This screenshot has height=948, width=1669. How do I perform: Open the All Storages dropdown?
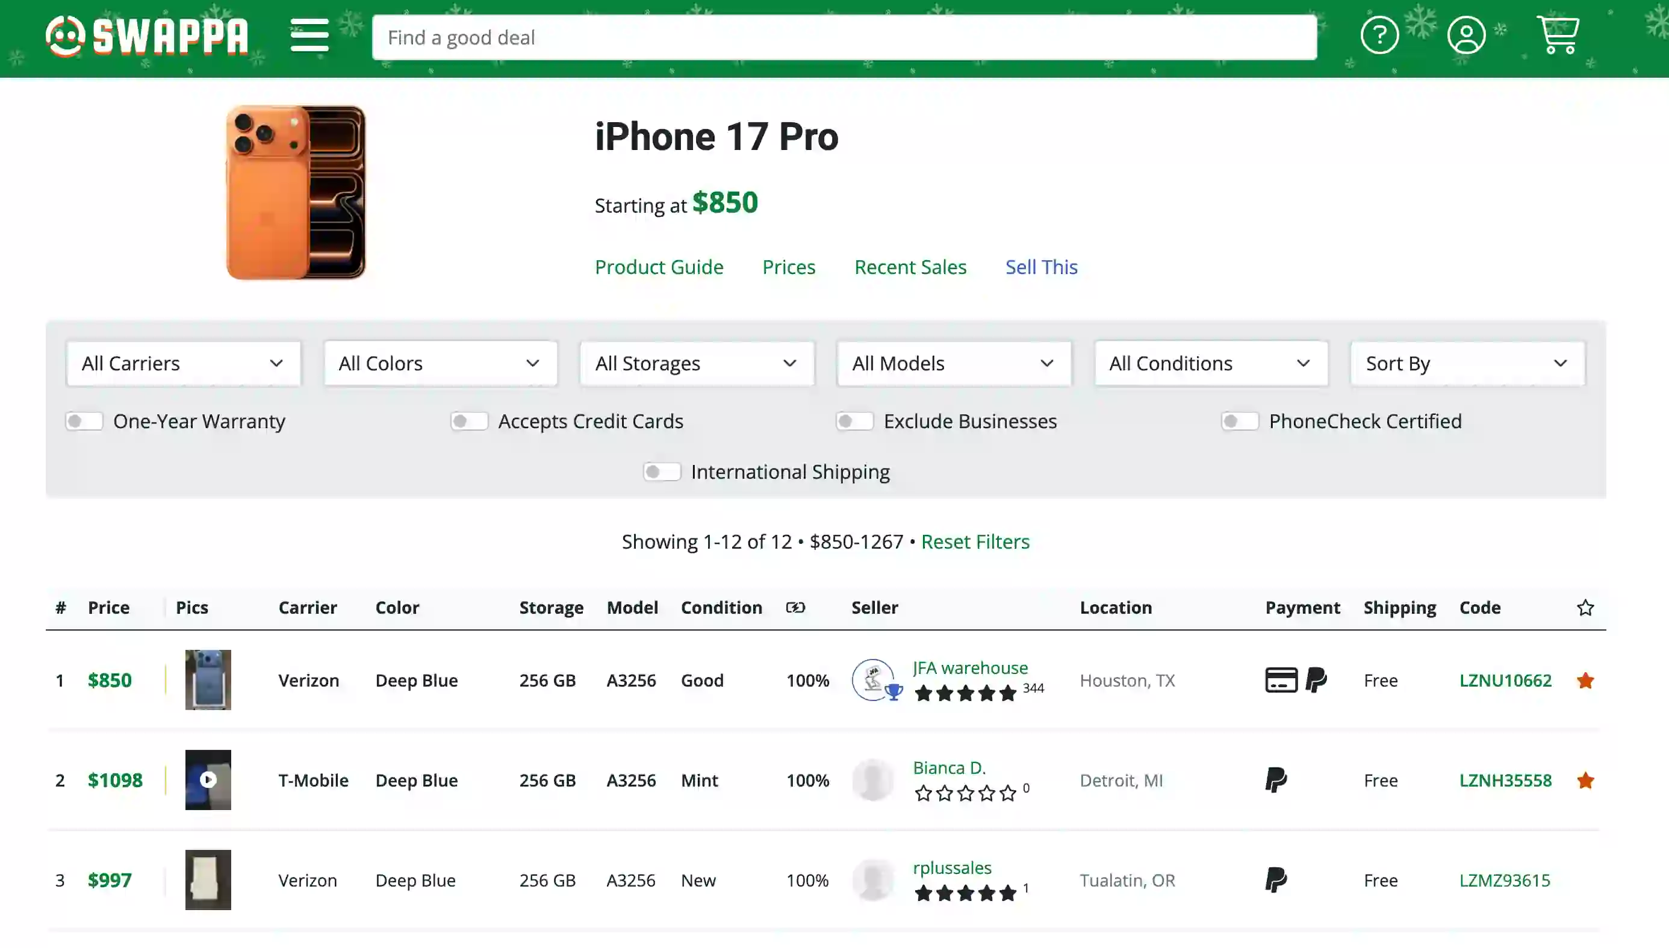pos(696,363)
